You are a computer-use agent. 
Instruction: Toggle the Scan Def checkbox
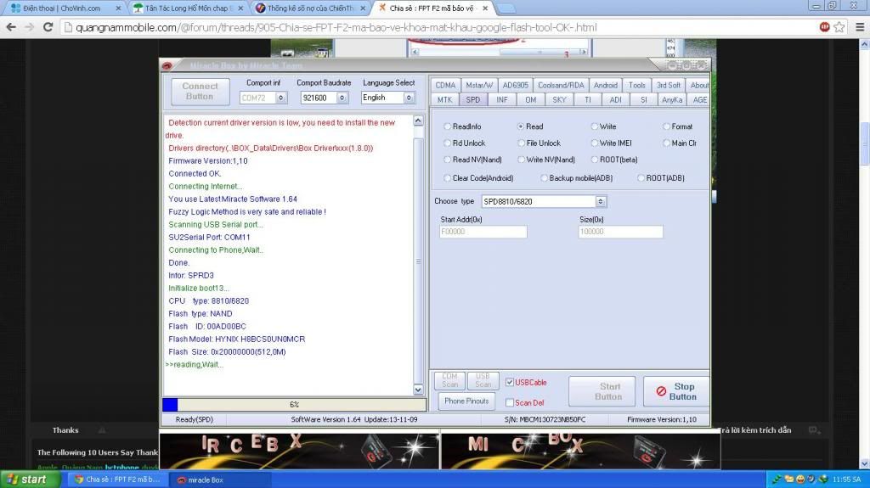pyautogui.click(x=510, y=402)
